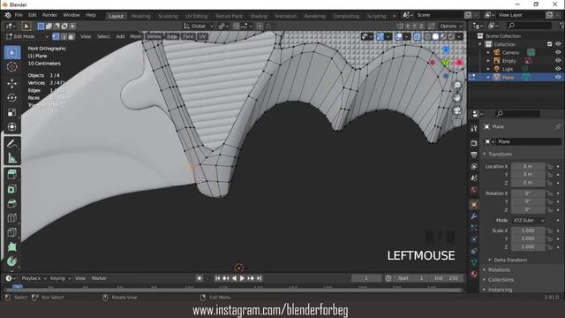Click the Scale X value field
Image resolution: width=565 pixels, height=318 pixels.
point(528,231)
